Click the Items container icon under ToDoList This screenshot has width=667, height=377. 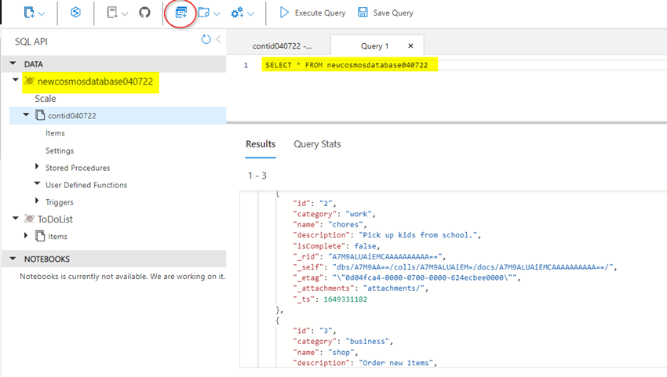[x=40, y=236]
